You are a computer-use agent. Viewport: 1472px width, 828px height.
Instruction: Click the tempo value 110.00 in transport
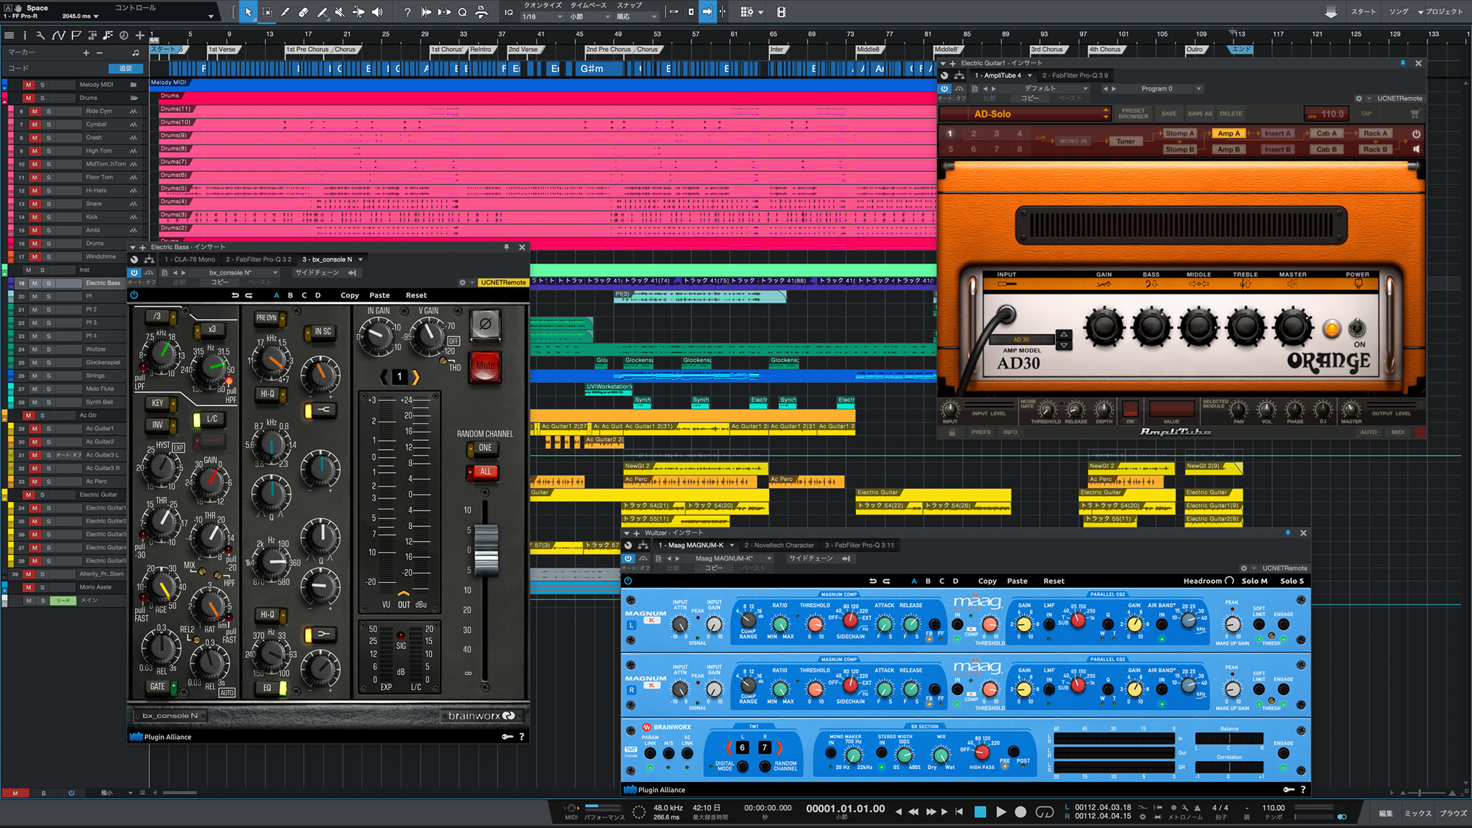(x=1273, y=808)
